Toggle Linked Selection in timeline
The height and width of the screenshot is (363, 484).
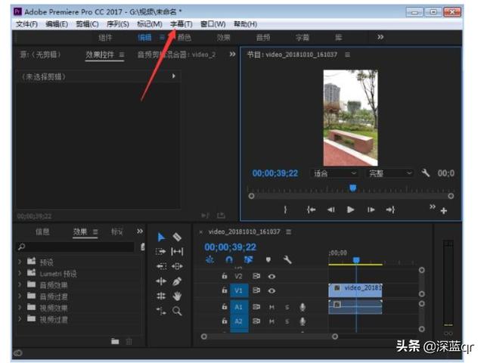click(249, 259)
